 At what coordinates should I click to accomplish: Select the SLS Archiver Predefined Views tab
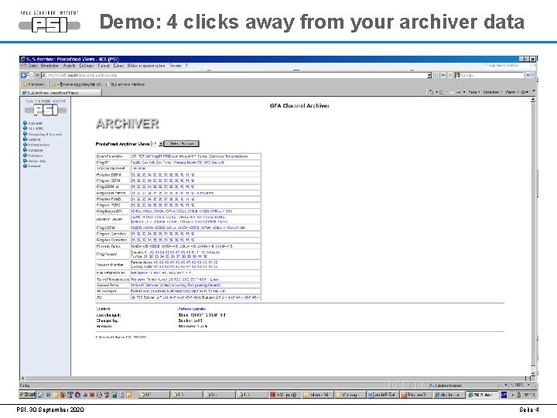coord(61,92)
